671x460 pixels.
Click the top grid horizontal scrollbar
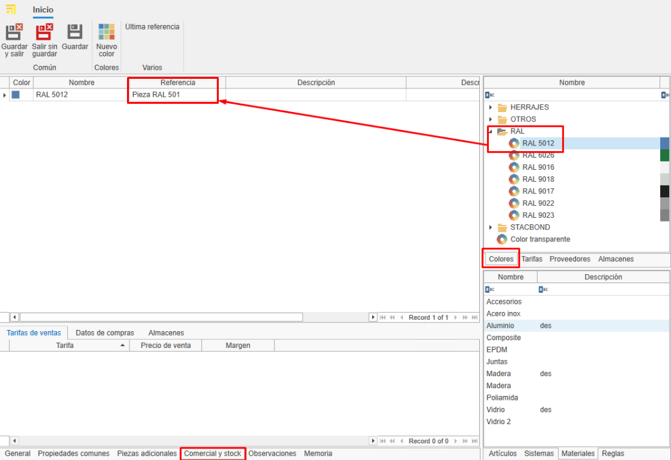point(161,317)
